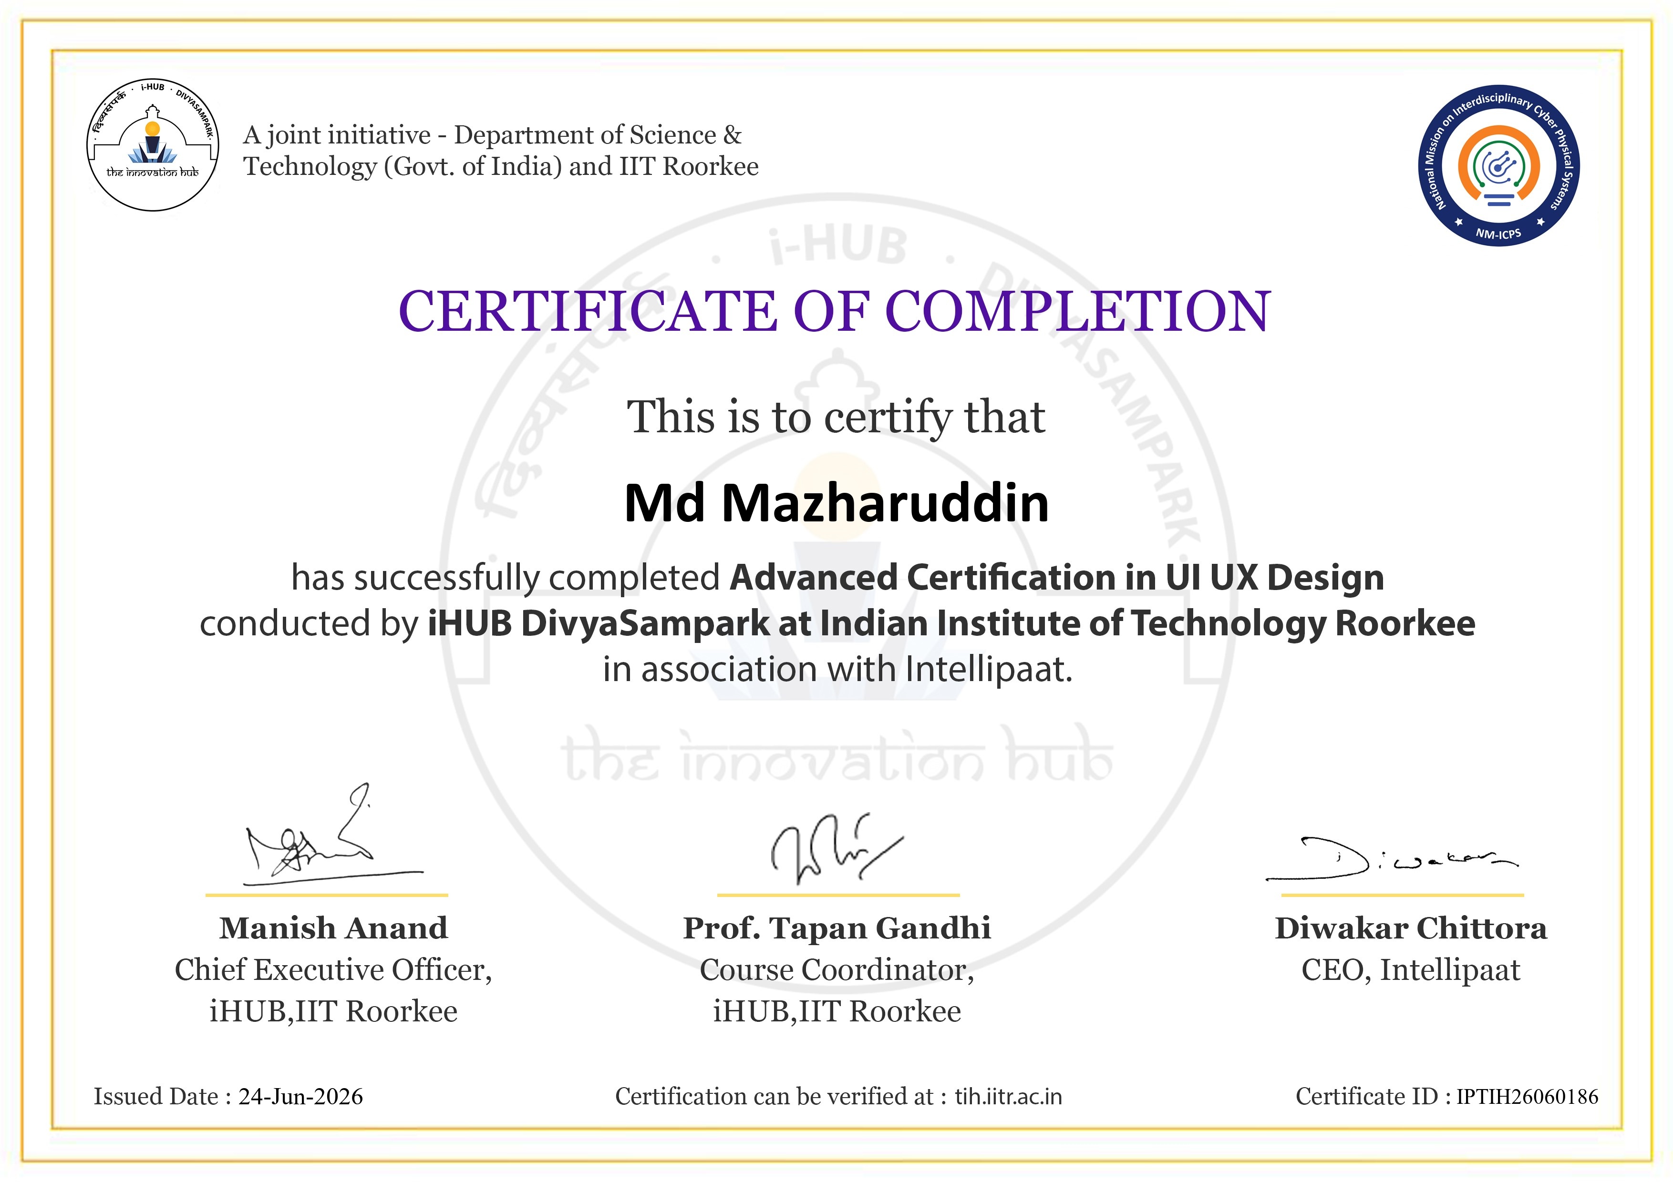Click the printed name "Prof. Tapan Gandhi"
Viewport: 1673px width, 1182px height.
point(836,928)
